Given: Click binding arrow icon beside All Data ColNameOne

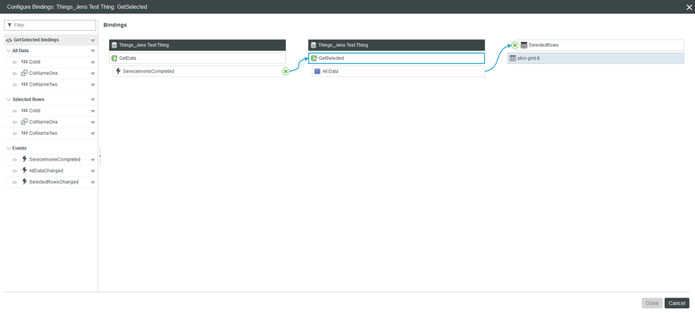Looking at the screenshot, I should (14, 74).
